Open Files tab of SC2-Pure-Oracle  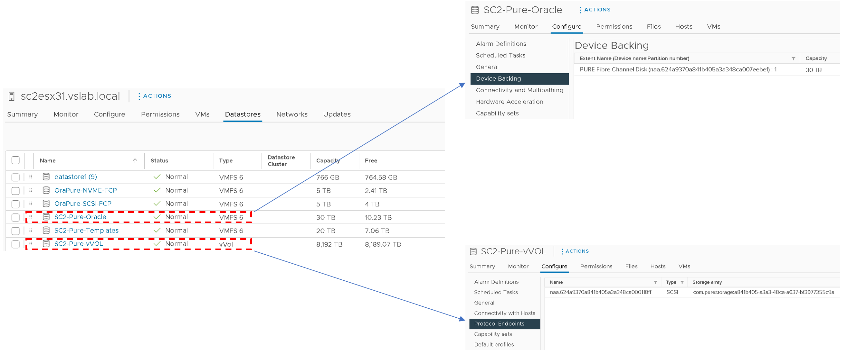[653, 27]
